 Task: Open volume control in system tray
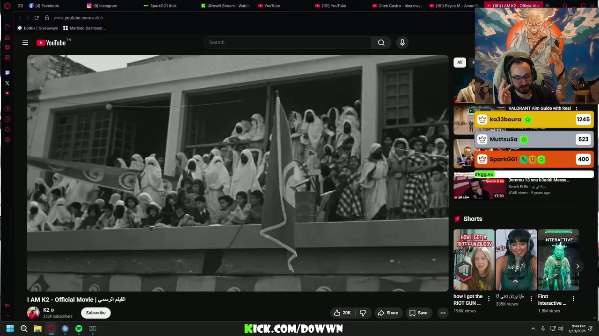point(561,329)
